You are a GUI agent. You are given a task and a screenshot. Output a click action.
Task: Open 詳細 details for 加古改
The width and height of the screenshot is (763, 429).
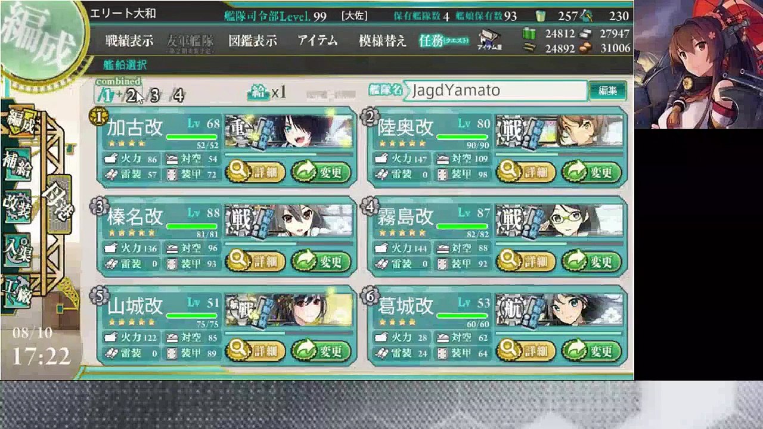pos(255,172)
